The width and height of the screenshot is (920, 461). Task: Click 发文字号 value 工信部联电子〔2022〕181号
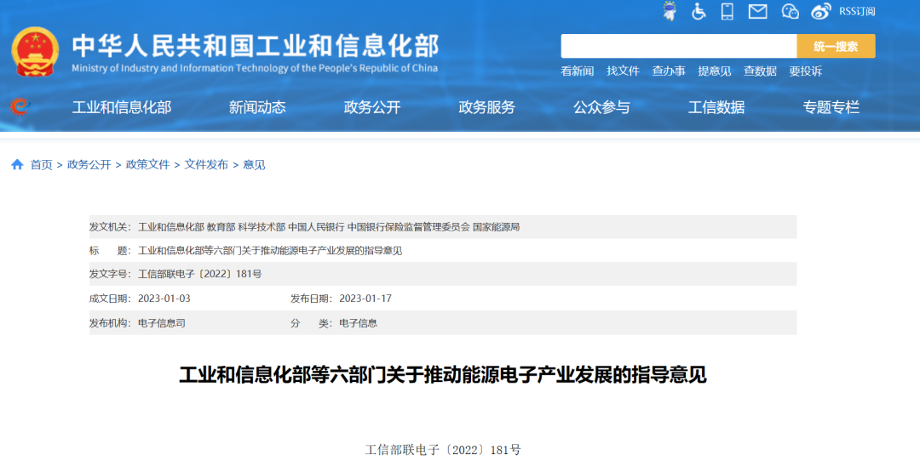[199, 274]
